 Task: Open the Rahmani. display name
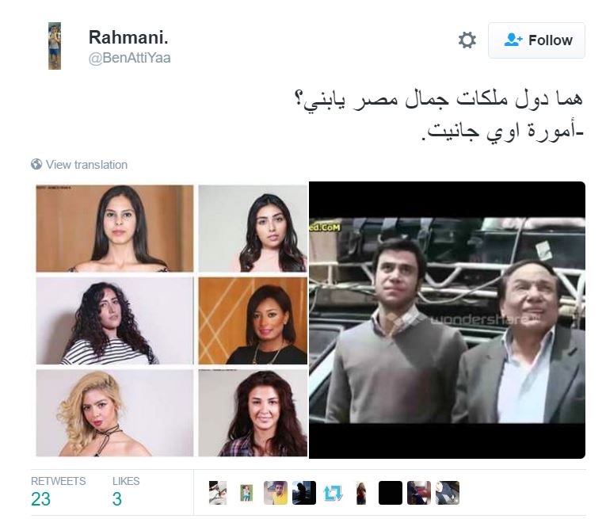pos(128,37)
